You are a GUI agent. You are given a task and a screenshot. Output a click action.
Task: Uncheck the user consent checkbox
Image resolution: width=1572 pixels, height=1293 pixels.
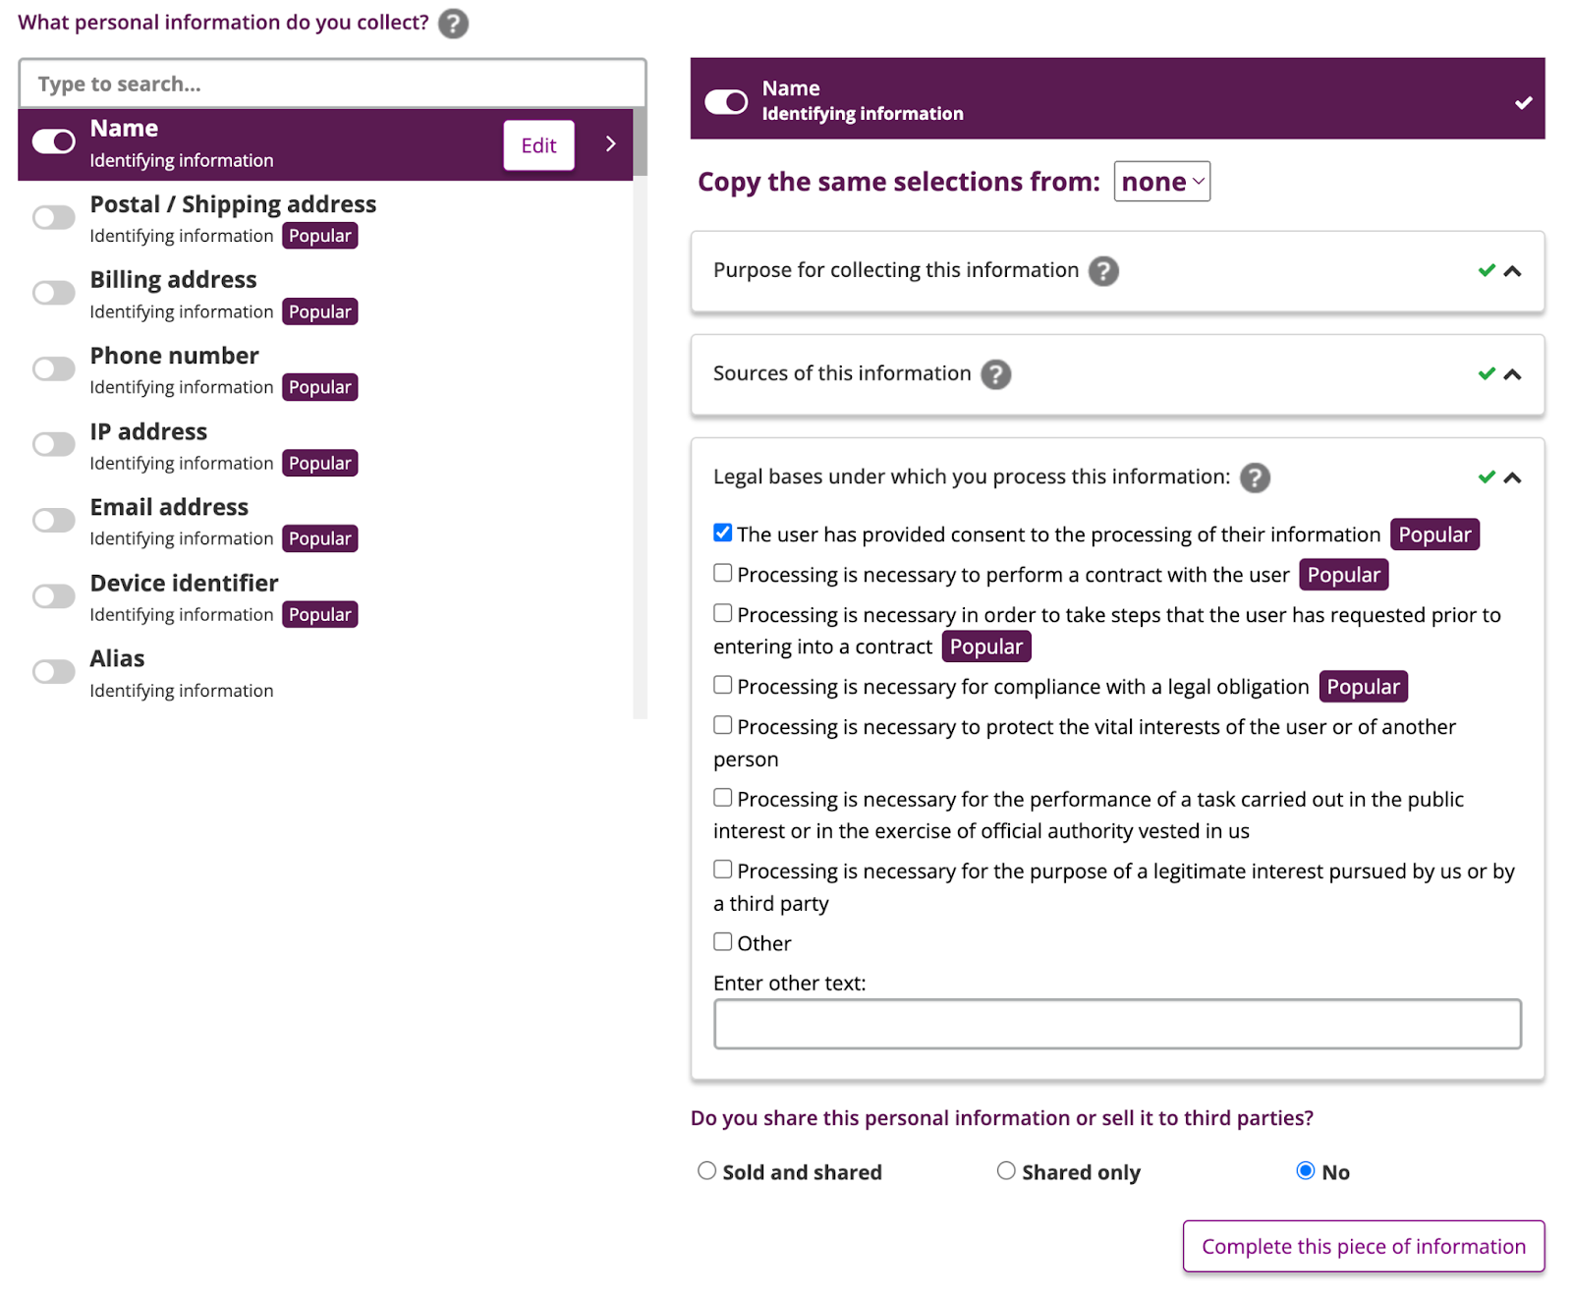[x=723, y=533]
